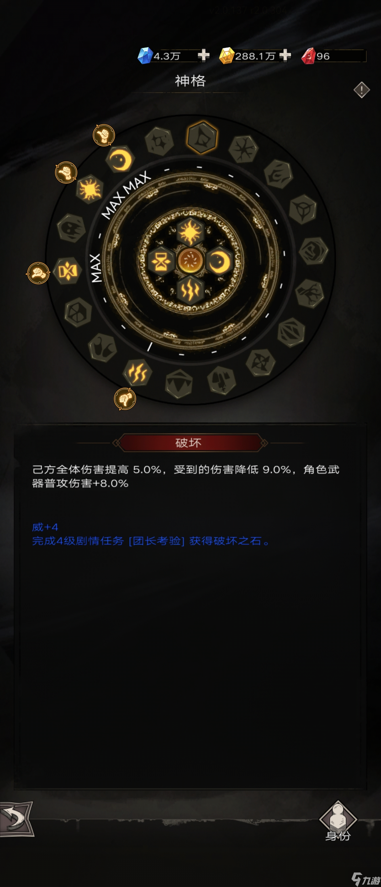Screen dimensions: 381x887
Task: Select the sun rune on outer ring
Action: click(x=89, y=189)
